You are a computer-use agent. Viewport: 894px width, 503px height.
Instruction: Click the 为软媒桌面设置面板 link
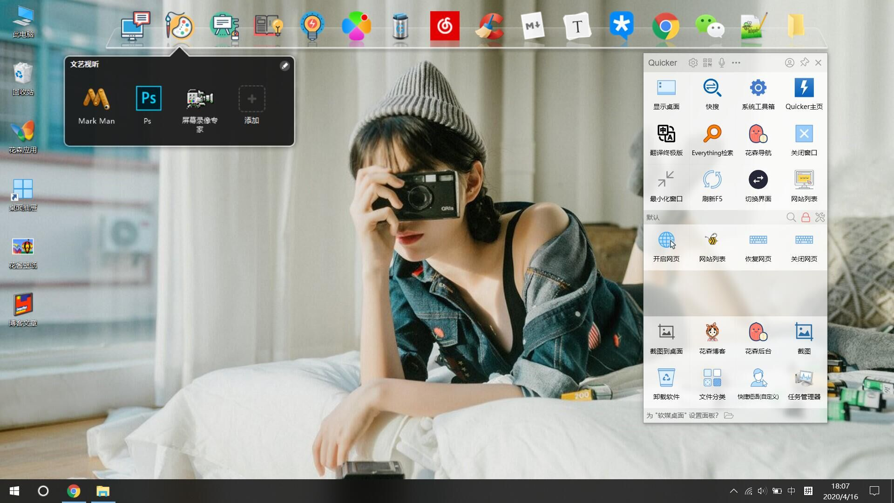pyautogui.click(x=683, y=415)
